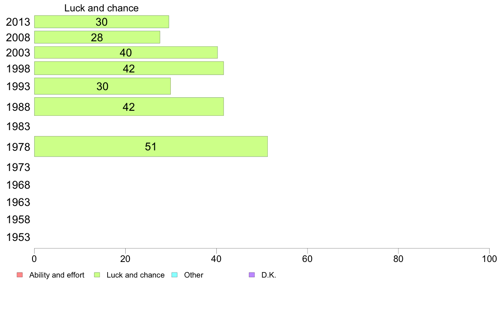Image resolution: width=501 pixels, height=310 pixels.
Task: Select the 2013 bar showing 30
Action: (102, 22)
